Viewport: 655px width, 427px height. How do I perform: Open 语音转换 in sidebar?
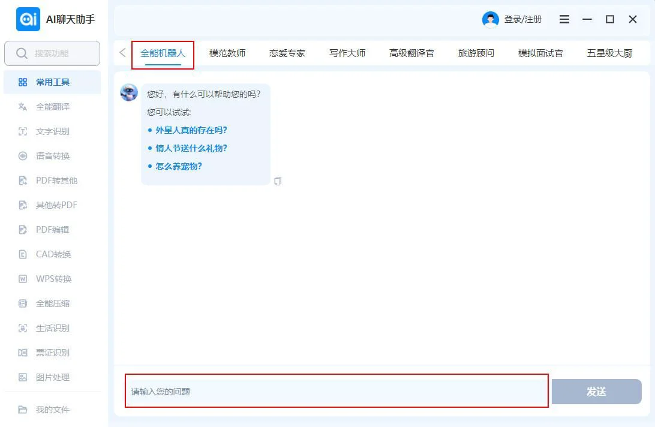(x=52, y=157)
